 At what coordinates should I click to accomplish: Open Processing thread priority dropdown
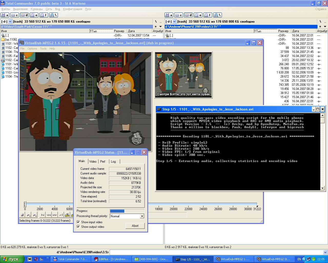[x=142, y=216]
